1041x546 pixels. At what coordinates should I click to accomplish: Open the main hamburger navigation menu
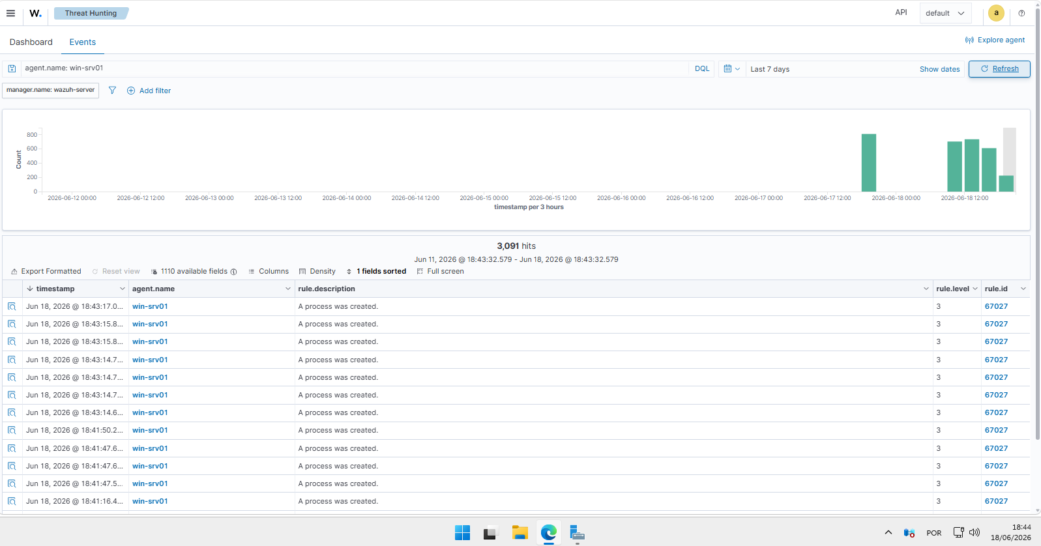[x=10, y=13]
